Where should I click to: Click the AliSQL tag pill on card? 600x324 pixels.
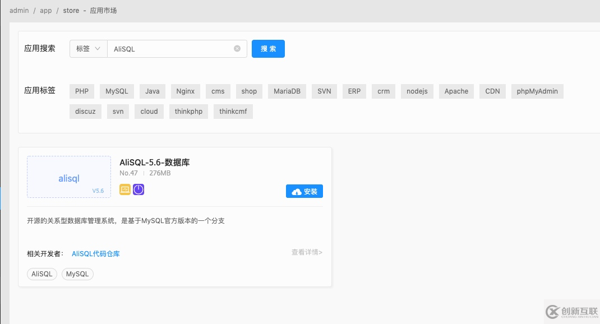(x=41, y=274)
